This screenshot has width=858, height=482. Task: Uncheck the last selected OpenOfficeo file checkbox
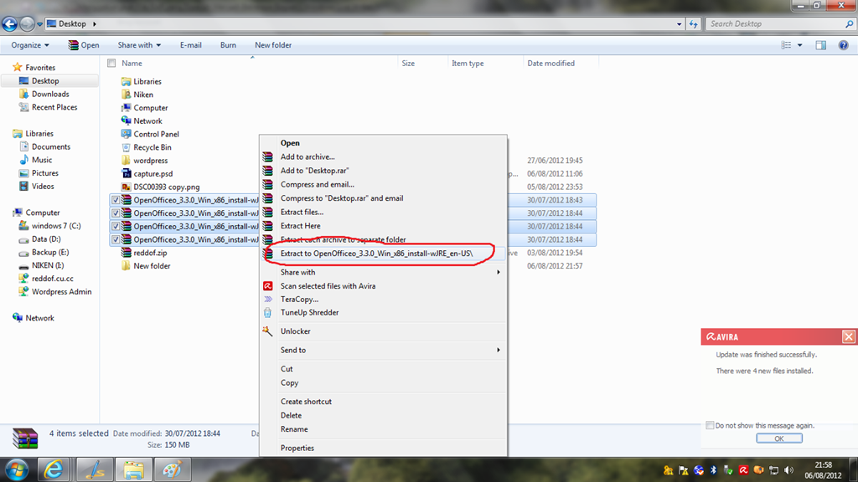[115, 239]
